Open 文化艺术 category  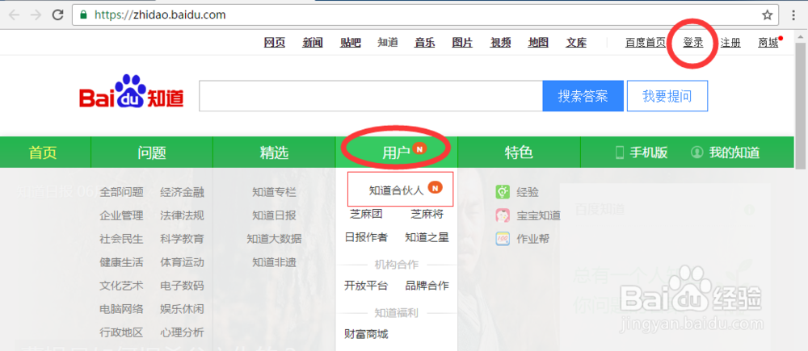pyautogui.click(x=122, y=286)
